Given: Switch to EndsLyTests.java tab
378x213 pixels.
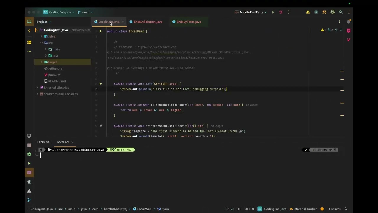Looking at the screenshot, I should [187, 22].
